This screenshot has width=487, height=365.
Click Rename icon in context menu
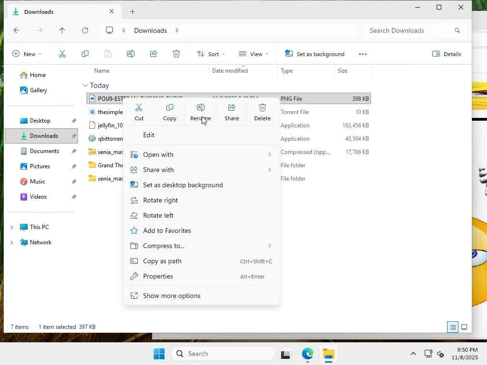(x=200, y=108)
